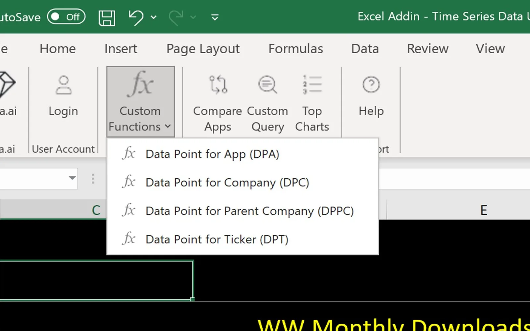Select column E header
This screenshot has width=530, height=331.
484,210
